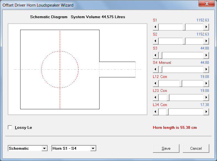Click the System Volume 44.575 Litres text
Screen dimensions: 217x161
tap(98, 17)
